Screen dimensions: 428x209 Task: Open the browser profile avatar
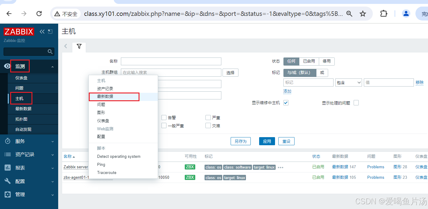[406, 13]
